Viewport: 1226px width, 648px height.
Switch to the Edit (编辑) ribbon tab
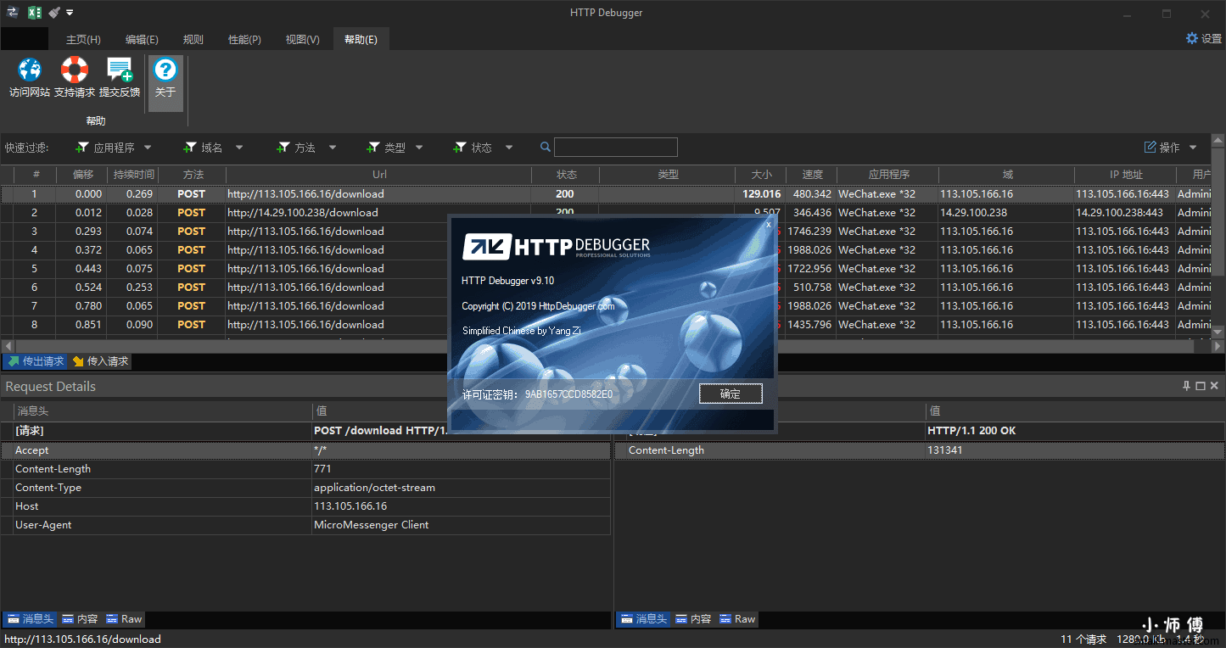(142, 40)
